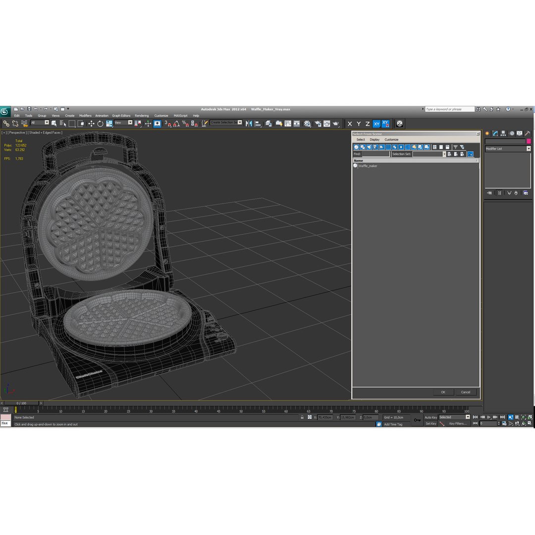Open the Help question mark dropdown arrow
Image resolution: width=535 pixels, height=535 pixels.
(x=513, y=109)
